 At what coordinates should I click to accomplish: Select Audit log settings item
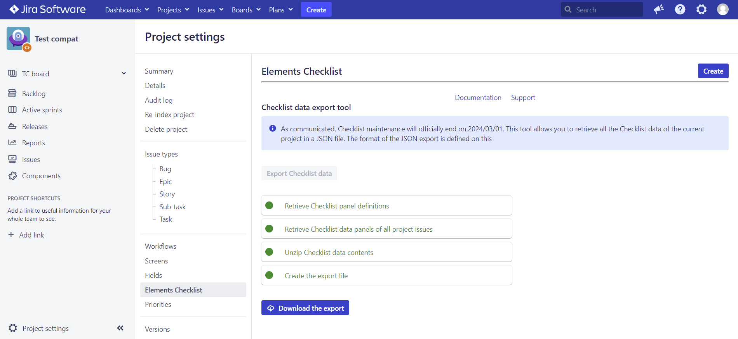click(158, 100)
